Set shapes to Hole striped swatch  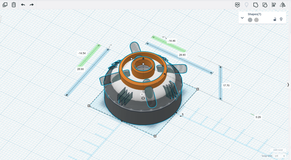[x=256, y=20]
